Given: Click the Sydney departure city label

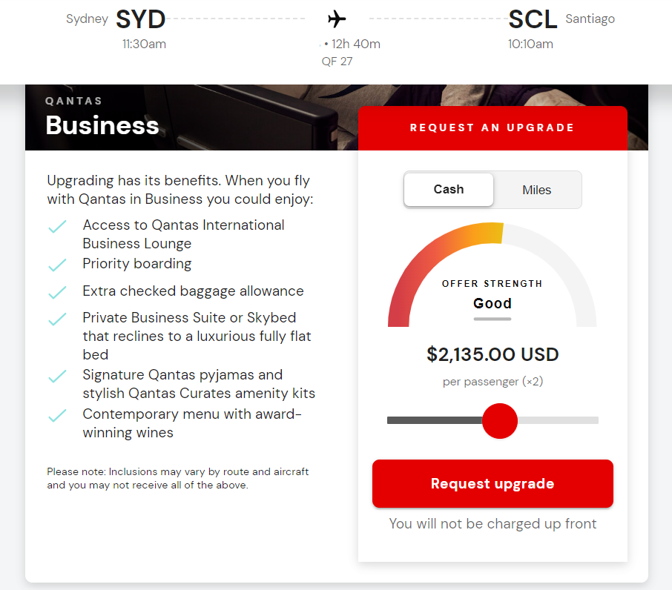Looking at the screenshot, I should pos(87,19).
